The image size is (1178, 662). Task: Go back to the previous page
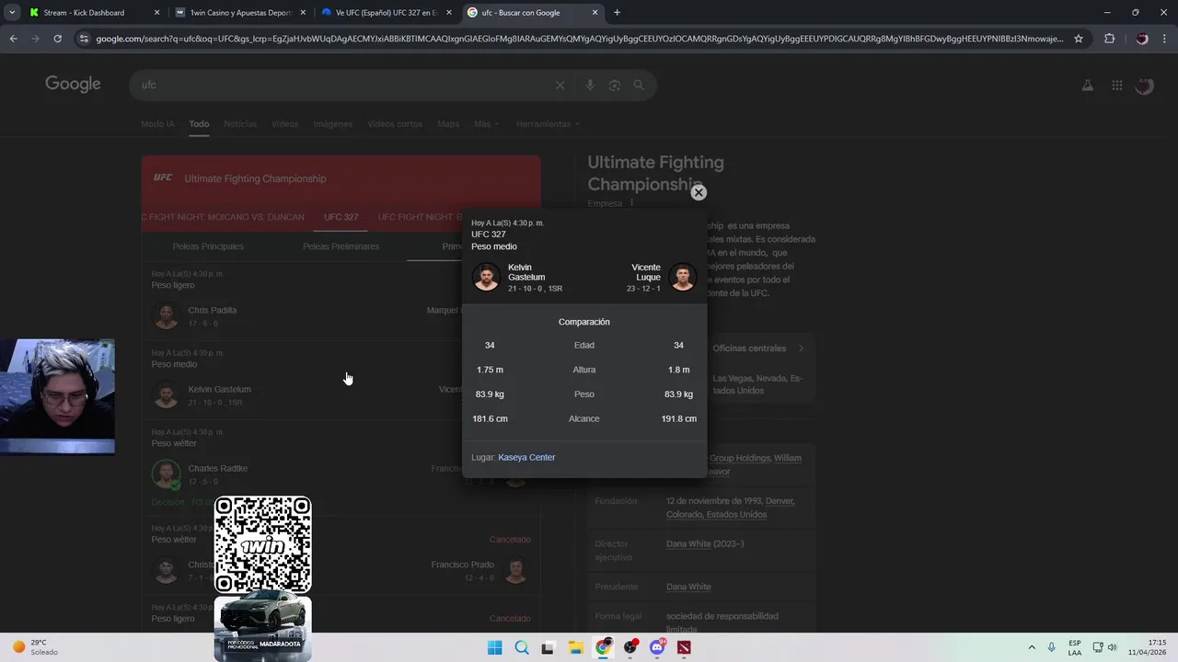coord(13,39)
